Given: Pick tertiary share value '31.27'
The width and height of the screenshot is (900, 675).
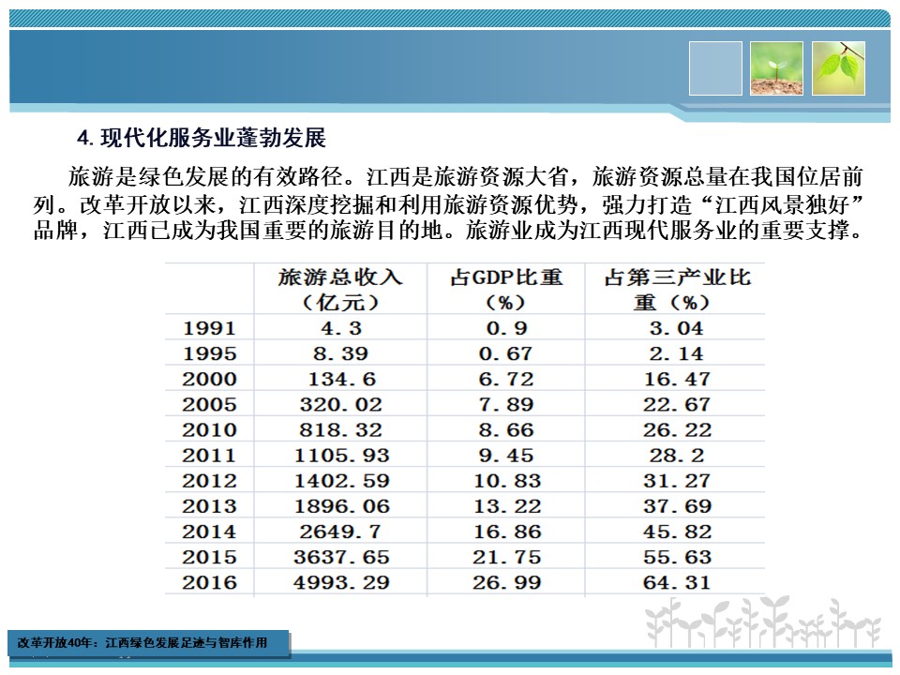Looking at the screenshot, I should (677, 480).
